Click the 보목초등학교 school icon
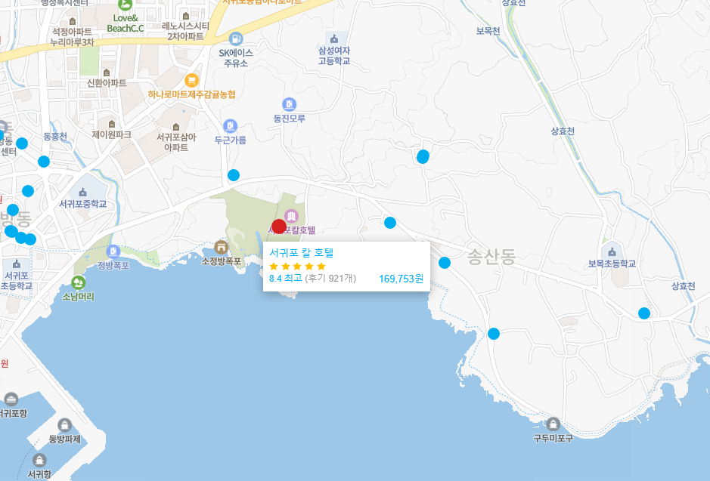 point(612,251)
